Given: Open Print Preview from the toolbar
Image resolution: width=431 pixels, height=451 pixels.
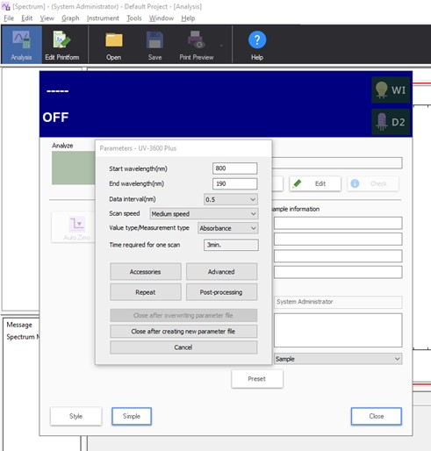Looking at the screenshot, I should pyautogui.click(x=197, y=45).
